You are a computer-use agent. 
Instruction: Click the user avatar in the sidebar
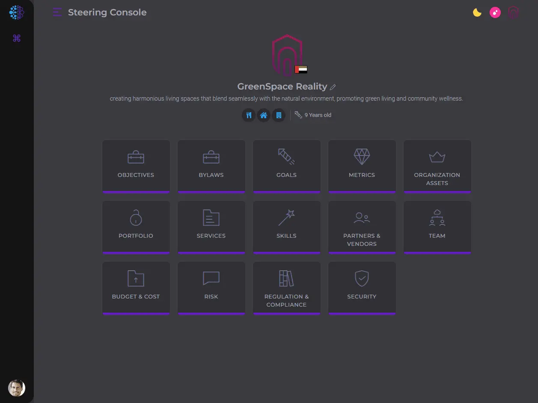coord(17,388)
